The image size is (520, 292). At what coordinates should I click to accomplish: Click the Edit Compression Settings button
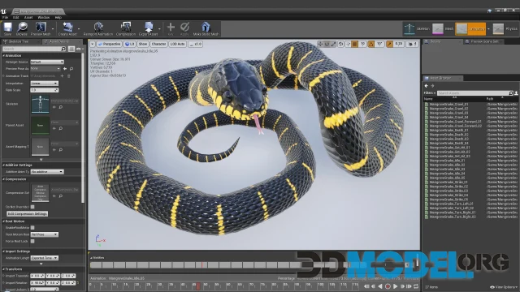pos(27,214)
